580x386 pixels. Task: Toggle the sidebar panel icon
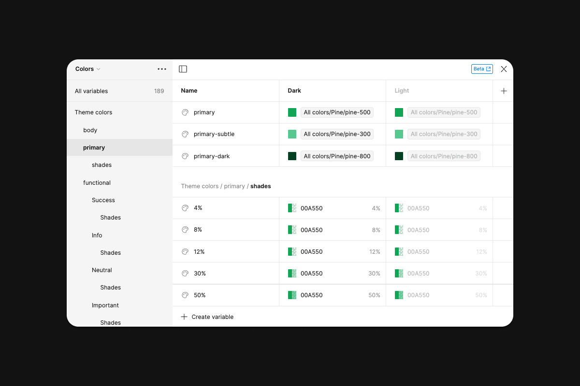[183, 69]
